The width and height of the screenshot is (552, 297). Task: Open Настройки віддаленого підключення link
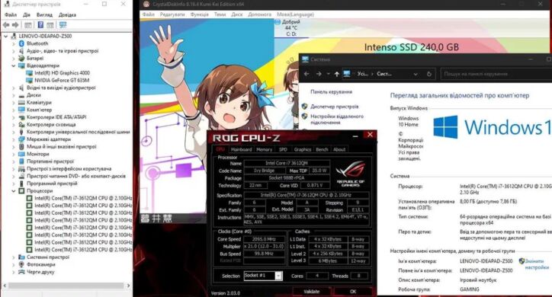tap(337, 120)
